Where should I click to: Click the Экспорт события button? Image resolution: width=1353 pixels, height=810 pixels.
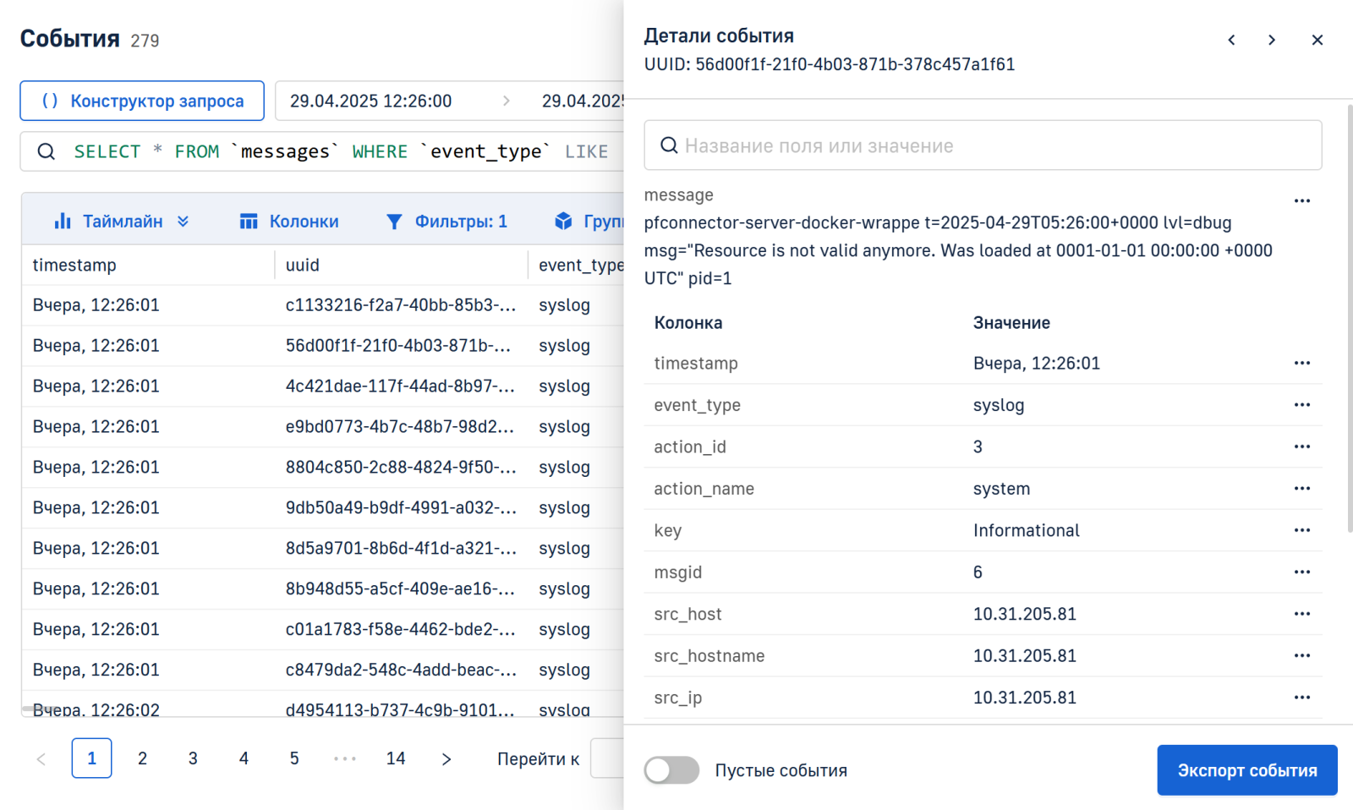1246,770
